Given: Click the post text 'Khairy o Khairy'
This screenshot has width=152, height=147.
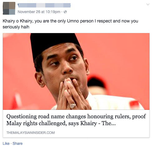Looking at the screenshot, I should coord(18,21).
